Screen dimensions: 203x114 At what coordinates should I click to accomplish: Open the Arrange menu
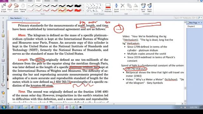click(x=129, y=8)
